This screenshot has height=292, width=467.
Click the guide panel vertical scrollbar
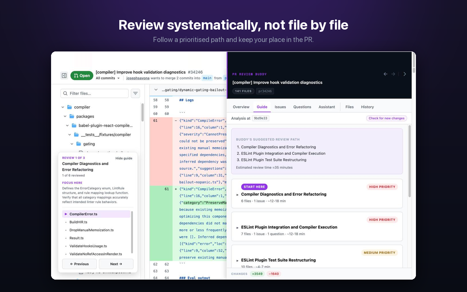click(x=409, y=161)
